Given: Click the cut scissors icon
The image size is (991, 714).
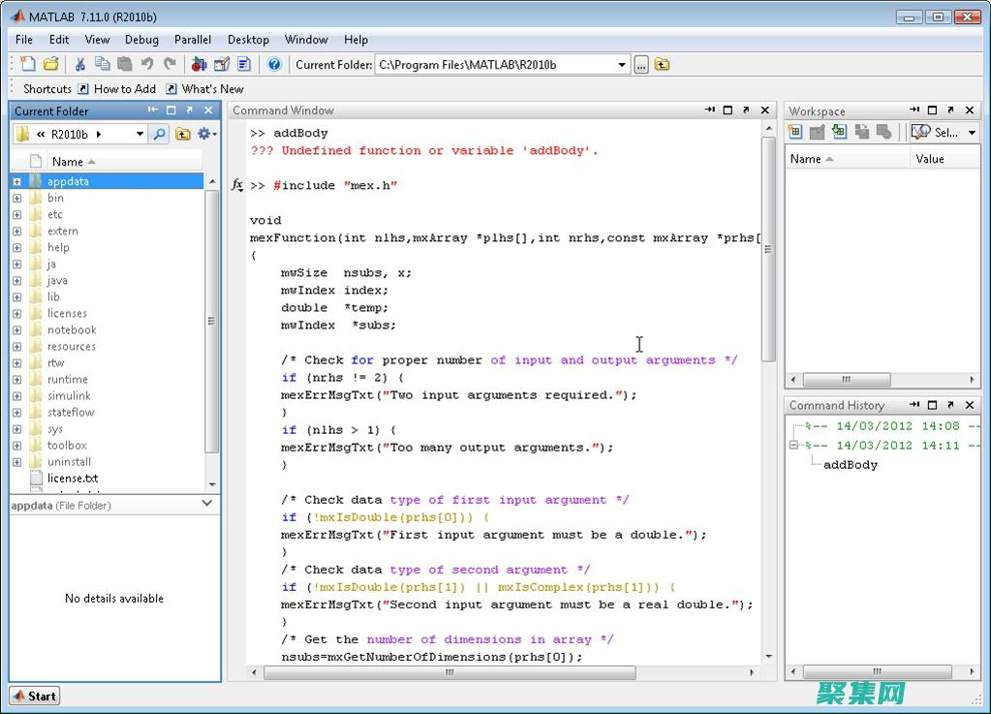Looking at the screenshot, I should click(x=79, y=65).
